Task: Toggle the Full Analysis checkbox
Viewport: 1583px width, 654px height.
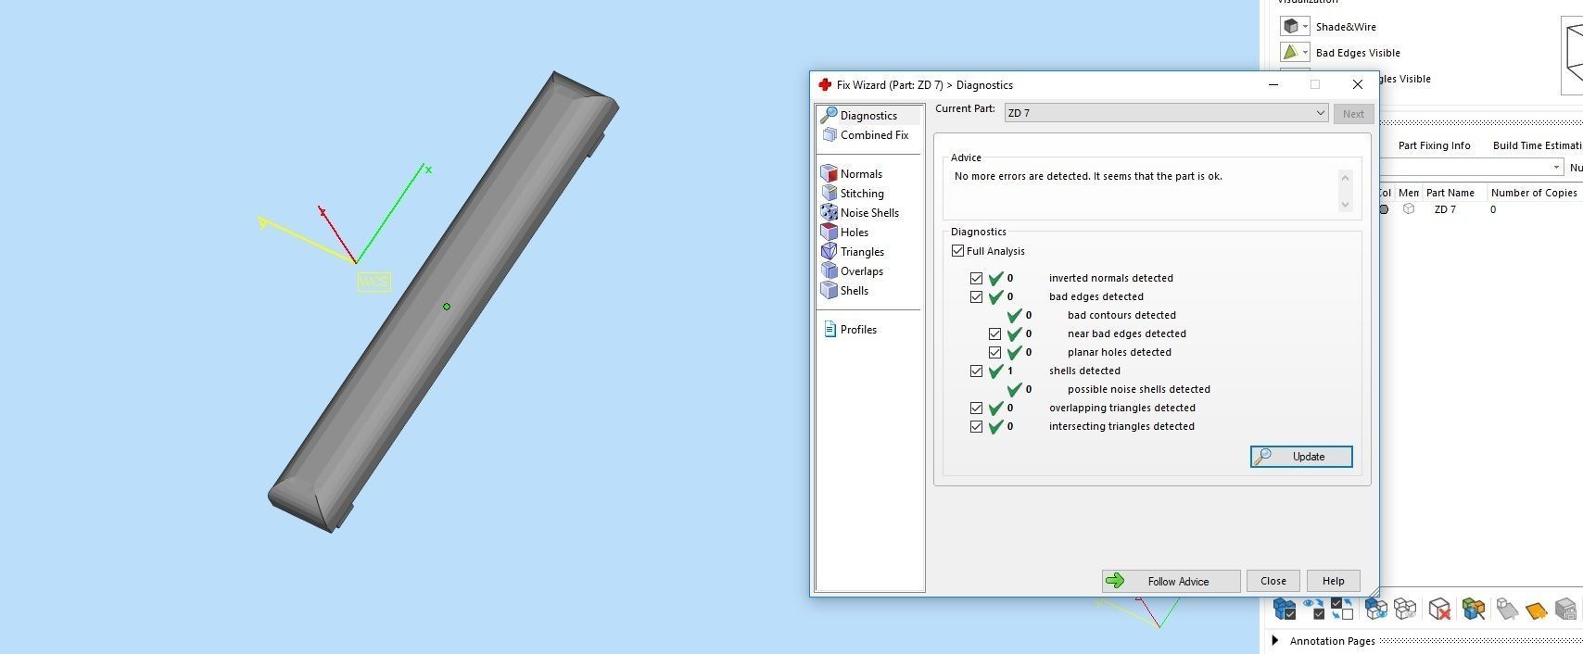Action: click(958, 251)
